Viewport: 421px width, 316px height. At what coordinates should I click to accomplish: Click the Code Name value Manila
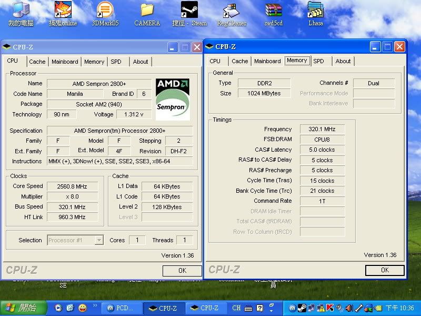point(75,94)
